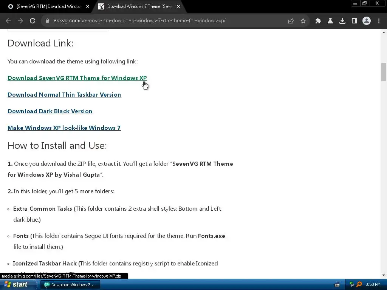Download SevenVG RTM Theme for Windows XP
Screen dimensions: 387x290
pos(77,78)
